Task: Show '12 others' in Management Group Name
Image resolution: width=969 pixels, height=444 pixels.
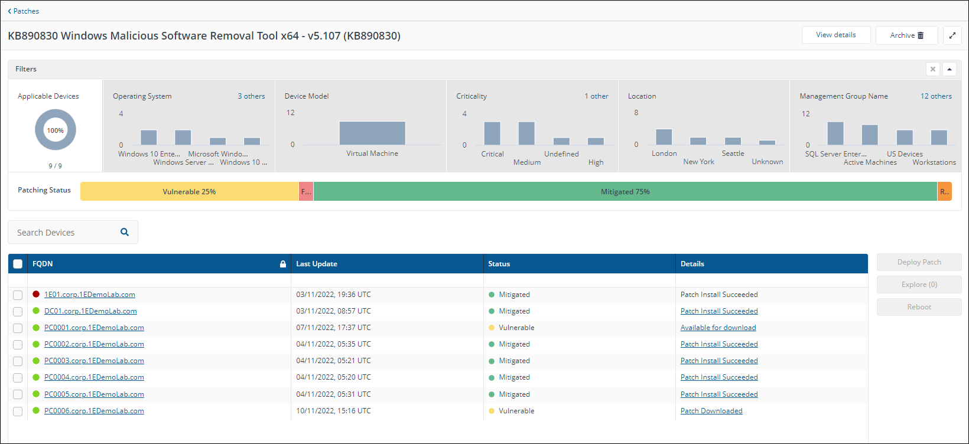Action: [936, 96]
